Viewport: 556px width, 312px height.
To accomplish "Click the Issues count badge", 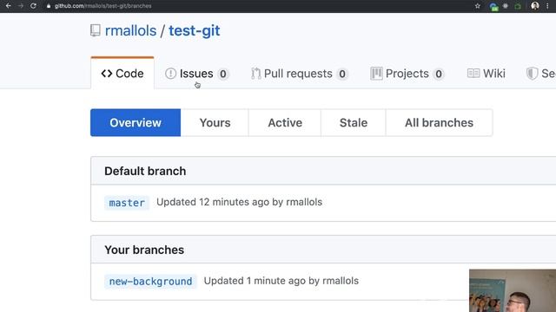I will (223, 74).
